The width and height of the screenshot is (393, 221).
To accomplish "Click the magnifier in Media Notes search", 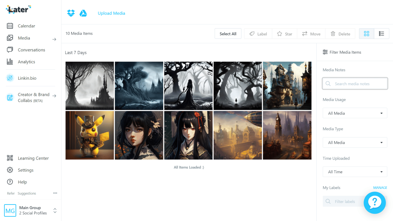I will [x=328, y=84].
